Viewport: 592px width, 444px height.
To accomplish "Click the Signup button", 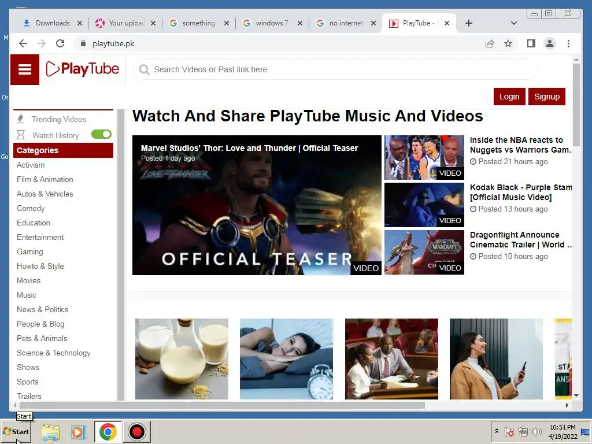I will (x=547, y=97).
